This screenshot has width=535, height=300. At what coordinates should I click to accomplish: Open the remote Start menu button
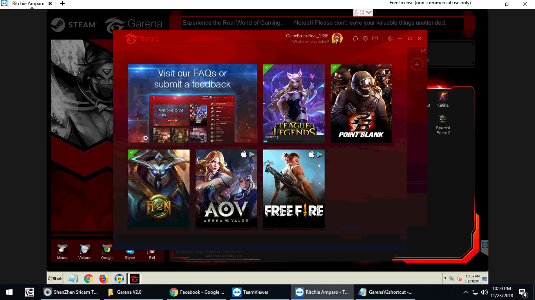(55, 279)
